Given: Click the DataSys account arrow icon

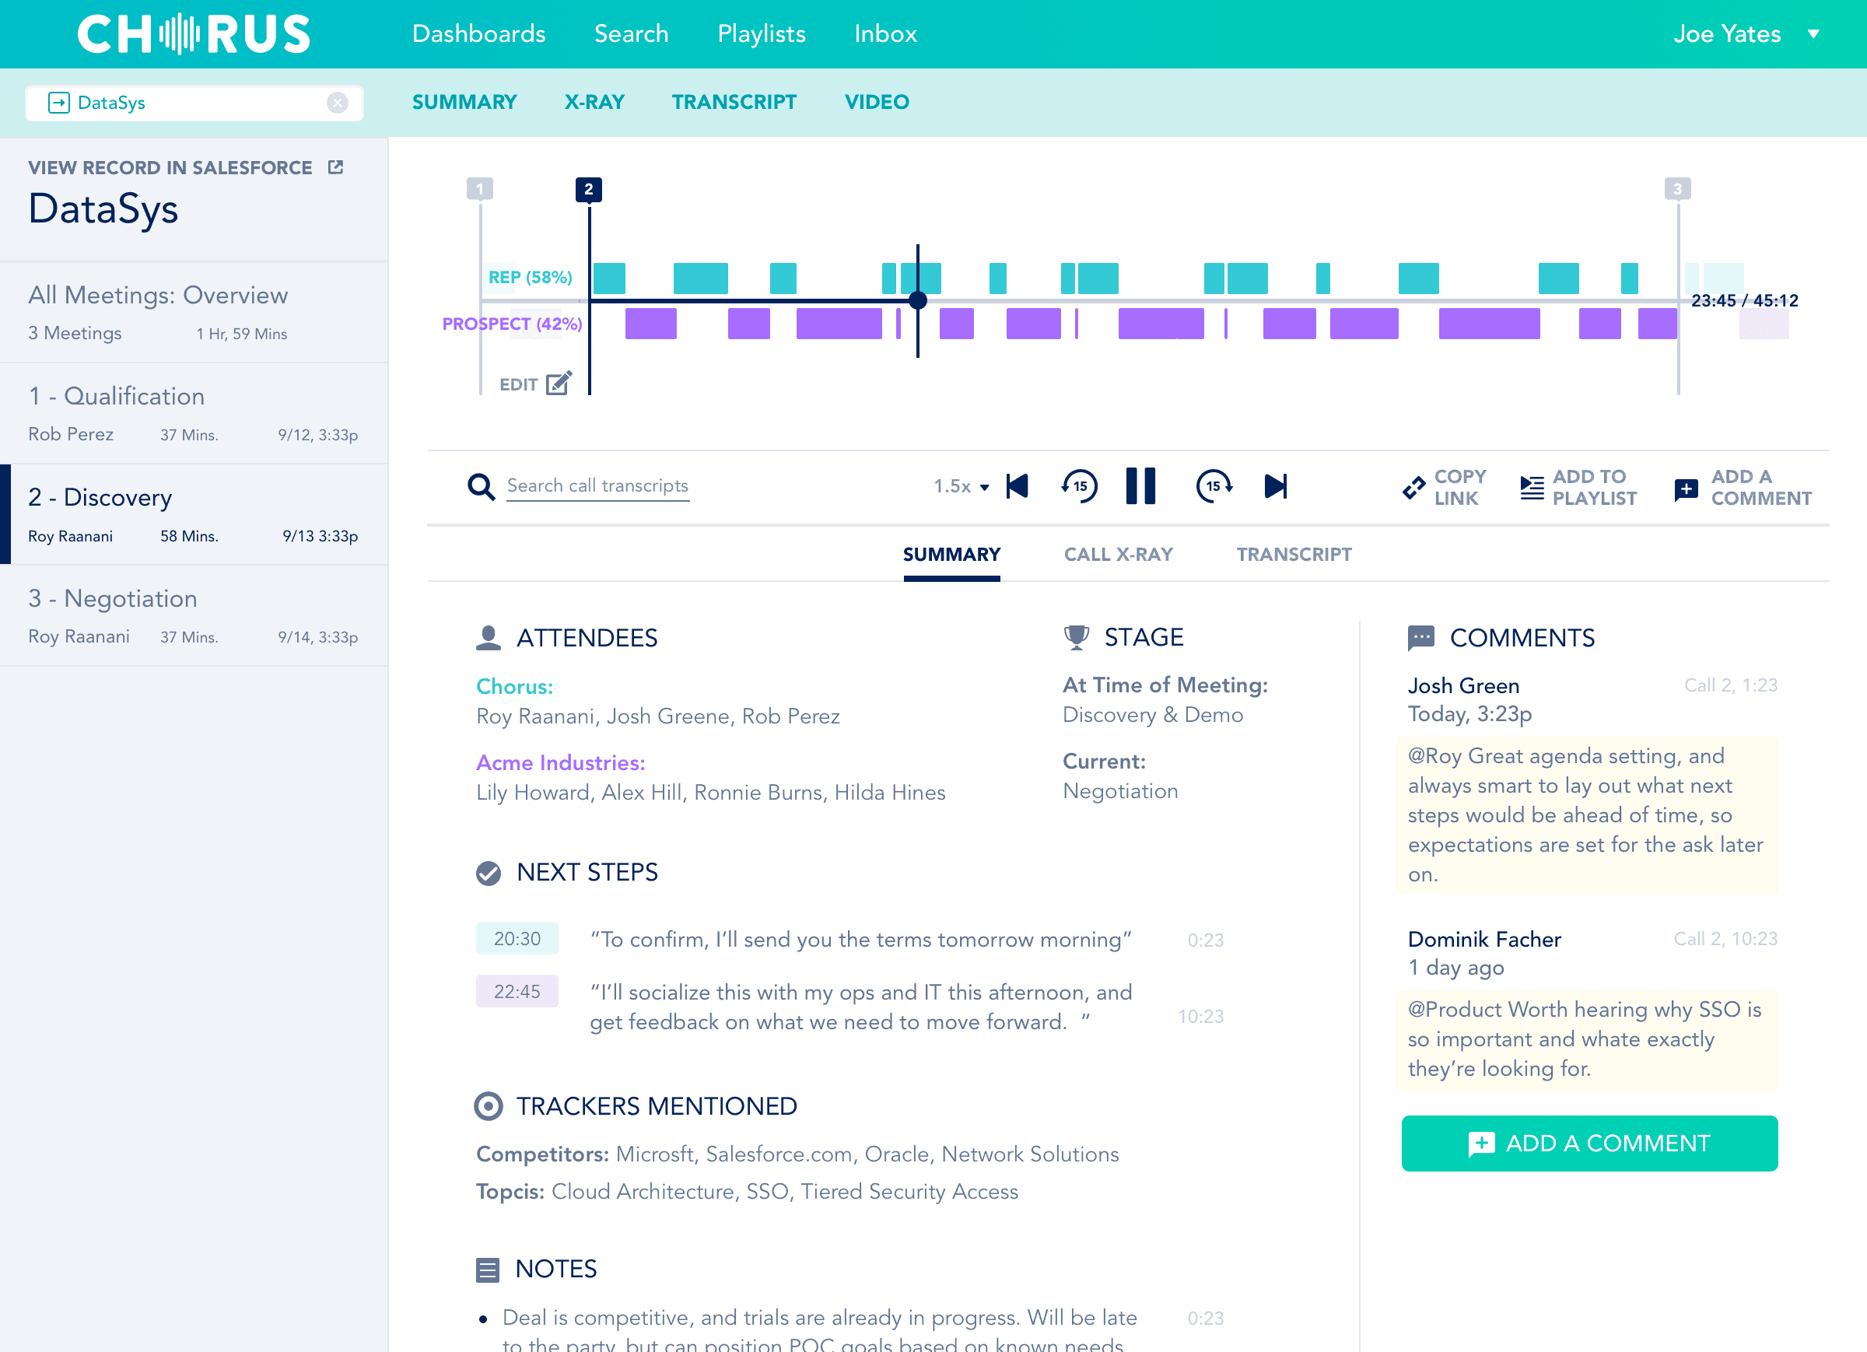Looking at the screenshot, I should tap(59, 103).
